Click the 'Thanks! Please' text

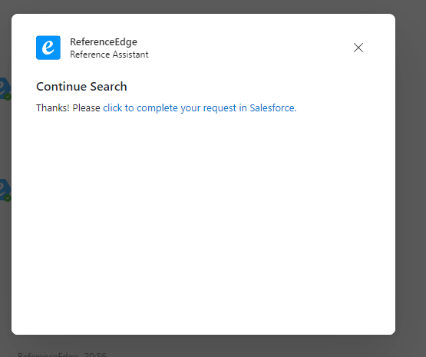click(68, 107)
